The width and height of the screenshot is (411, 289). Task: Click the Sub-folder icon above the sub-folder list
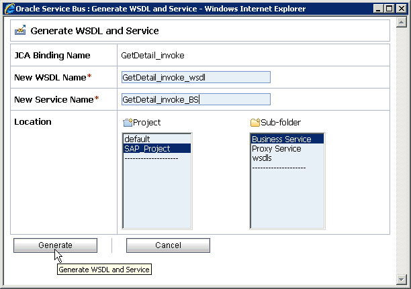click(x=255, y=122)
